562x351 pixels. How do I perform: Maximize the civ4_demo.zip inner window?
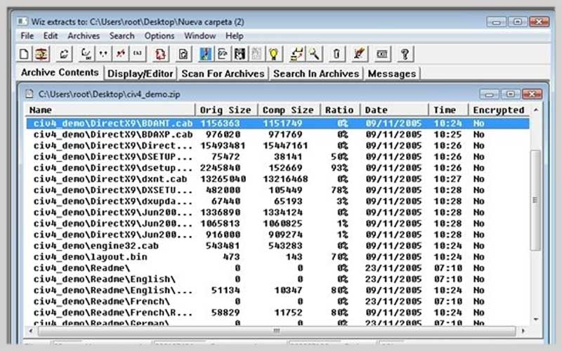point(511,94)
